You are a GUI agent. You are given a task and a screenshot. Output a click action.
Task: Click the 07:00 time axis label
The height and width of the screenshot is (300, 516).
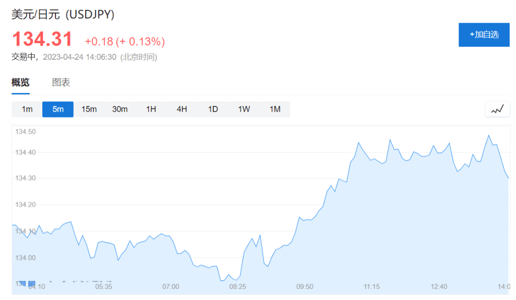(x=171, y=287)
